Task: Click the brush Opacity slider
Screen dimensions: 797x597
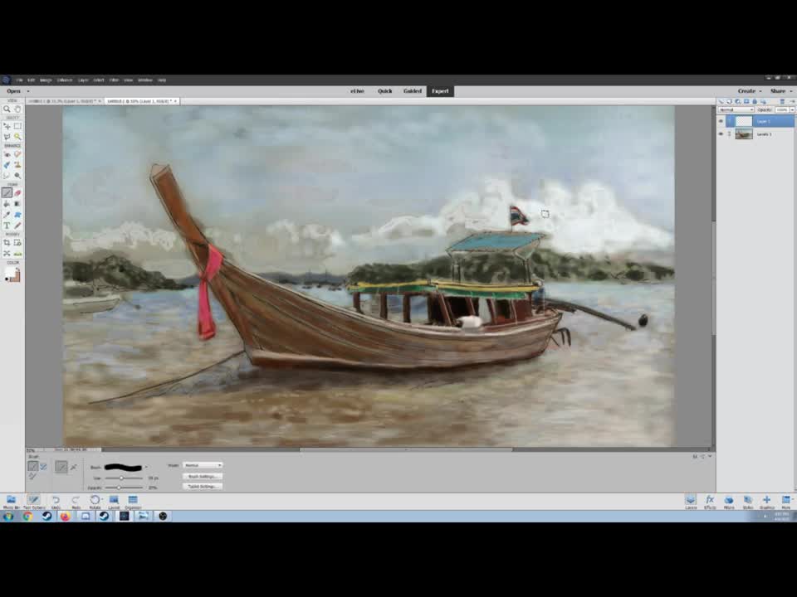Action: [124, 488]
